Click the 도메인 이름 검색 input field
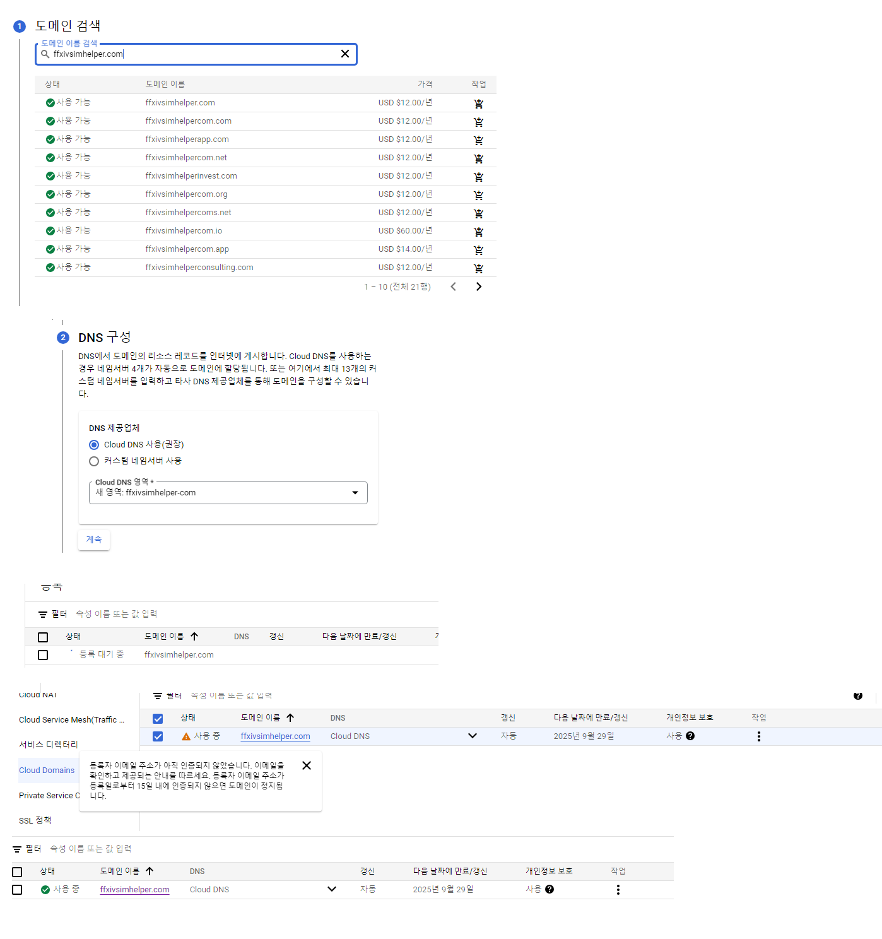 196,54
